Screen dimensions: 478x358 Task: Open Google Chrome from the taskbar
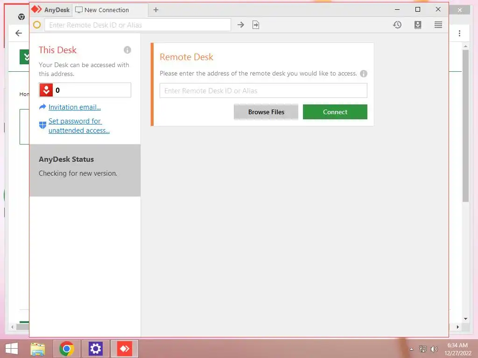click(x=67, y=349)
